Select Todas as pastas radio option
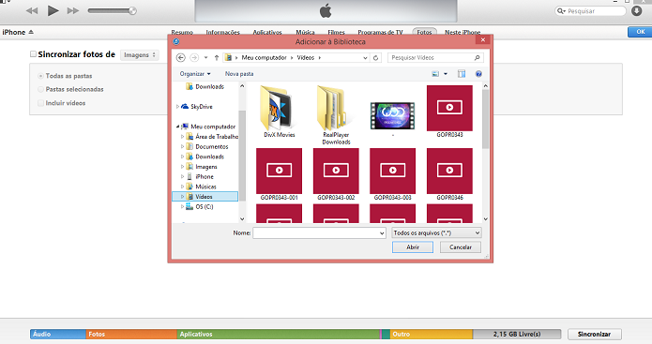Viewport: 652px width, 344px height. click(40, 76)
